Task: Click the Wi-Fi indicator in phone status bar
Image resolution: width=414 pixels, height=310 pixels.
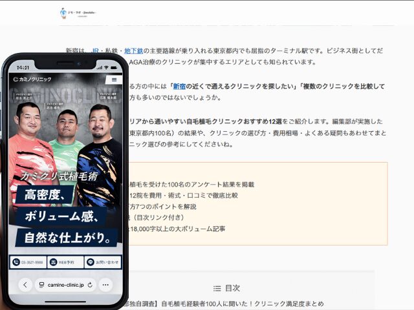Action: coord(106,68)
